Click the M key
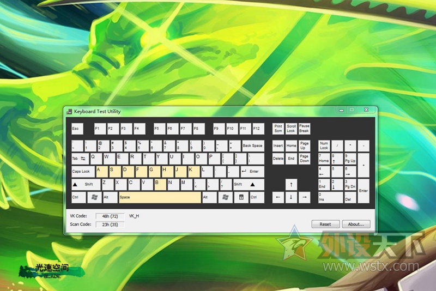Screen dimensions: 436x291 pos(186,185)
